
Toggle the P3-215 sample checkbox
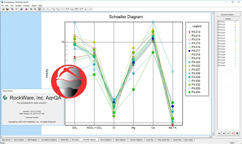(219, 30)
